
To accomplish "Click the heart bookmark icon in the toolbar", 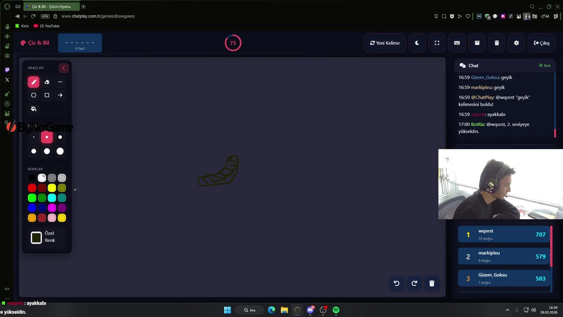I will pos(468,16).
